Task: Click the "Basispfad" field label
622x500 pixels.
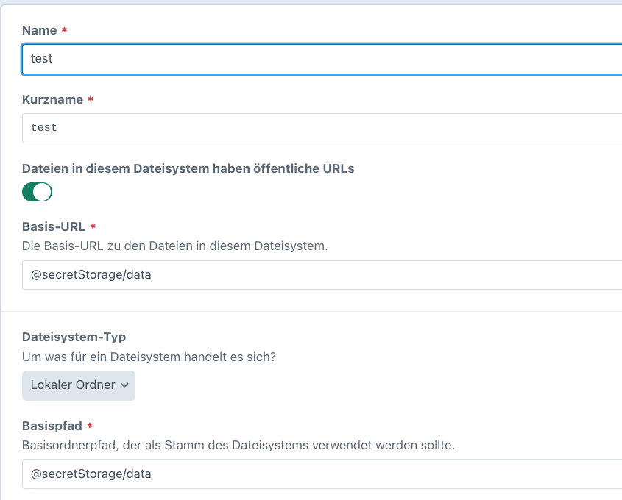Action: pyautogui.click(x=52, y=426)
